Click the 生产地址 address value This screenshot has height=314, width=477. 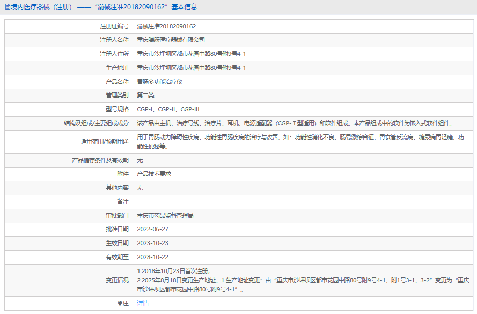pyautogui.click(x=191, y=68)
